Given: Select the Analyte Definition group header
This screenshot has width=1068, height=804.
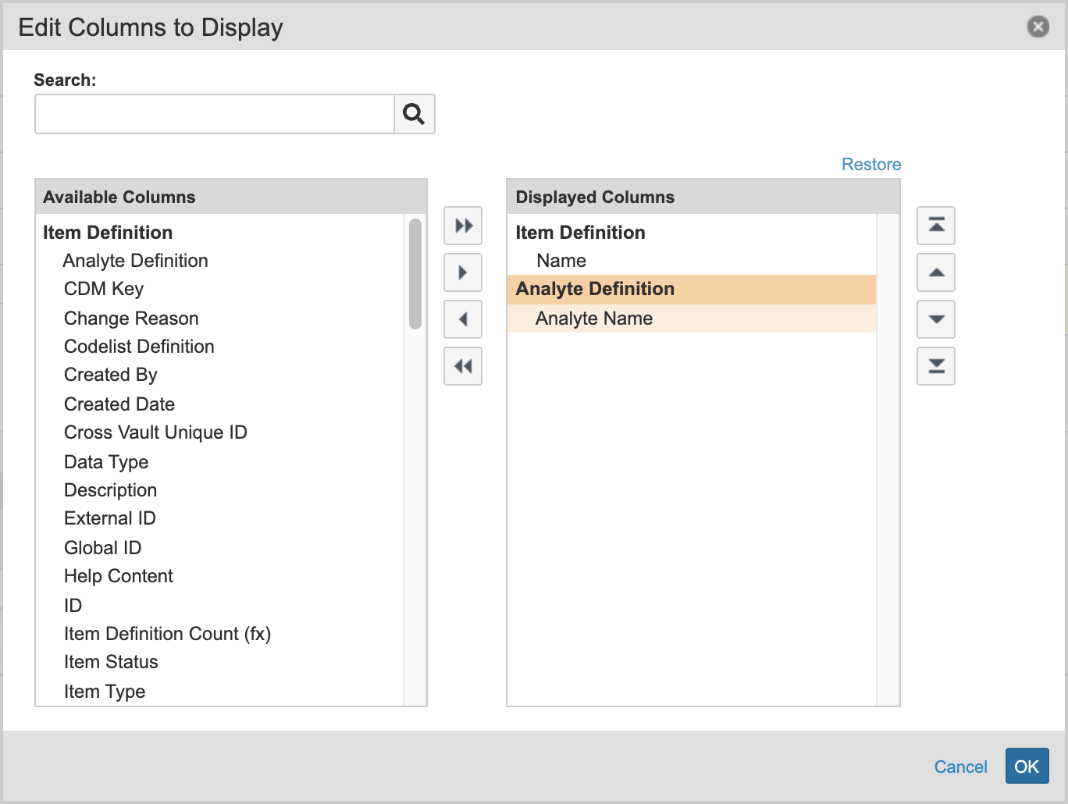Looking at the screenshot, I should click(x=595, y=289).
